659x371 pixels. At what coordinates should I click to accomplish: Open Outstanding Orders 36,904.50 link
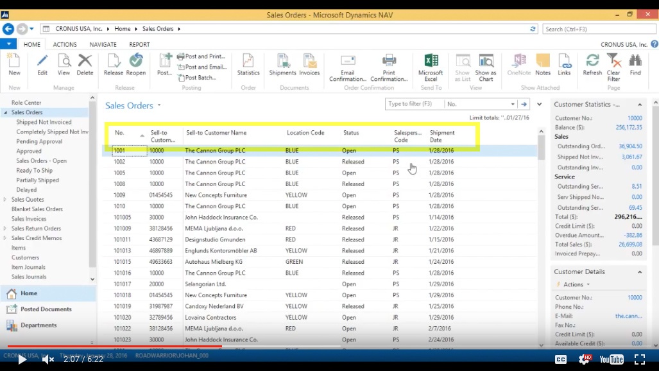(630, 146)
